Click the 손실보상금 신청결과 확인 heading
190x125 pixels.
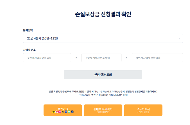coord(103,14)
